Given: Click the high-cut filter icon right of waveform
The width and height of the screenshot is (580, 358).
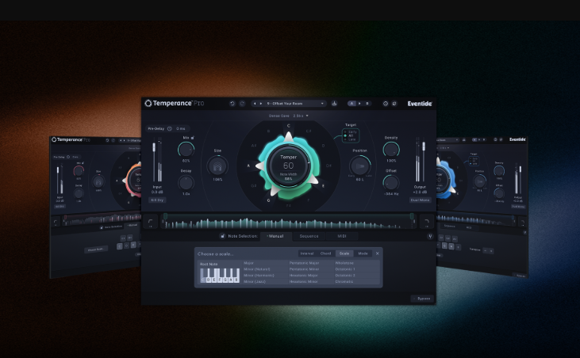Looking at the screenshot, I should (x=427, y=222).
